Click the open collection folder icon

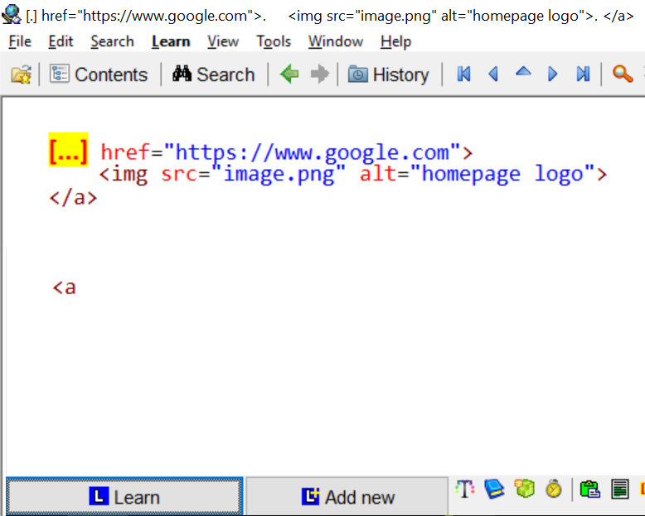(21, 75)
